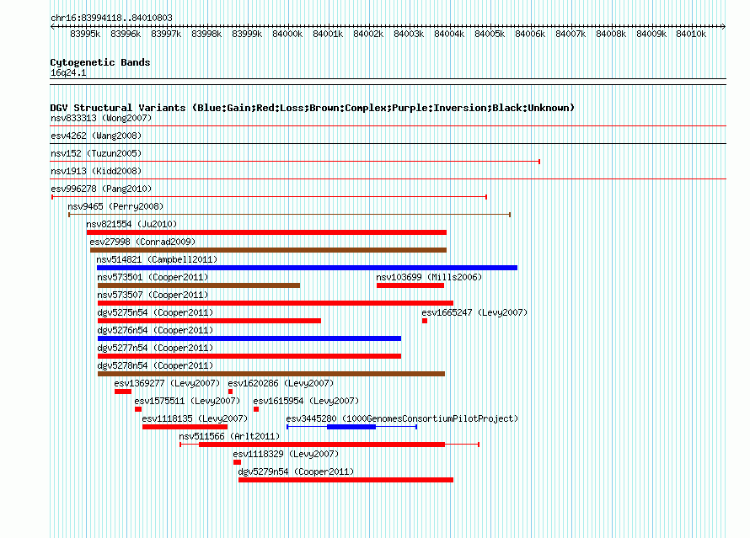Click the nsv103699 (Mills2006) text label
Image resolution: width=750 pixels, height=538 pixels.
tap(429, 277)
